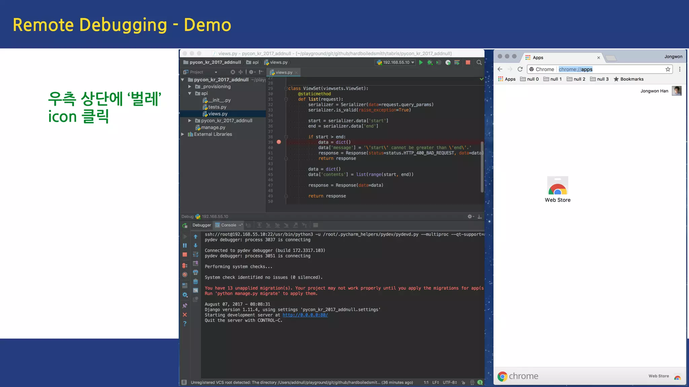This screenshot has height=387, width=689.
Task: Bookmark page with star icon in Chrome
Action: (668, 69)
